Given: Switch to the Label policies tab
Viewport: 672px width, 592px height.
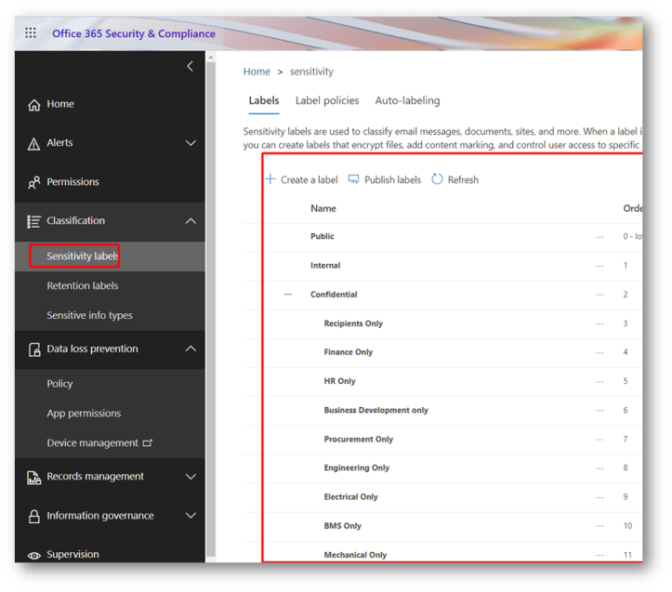Looking at the screenshot, I should click(x=326, y=100).
